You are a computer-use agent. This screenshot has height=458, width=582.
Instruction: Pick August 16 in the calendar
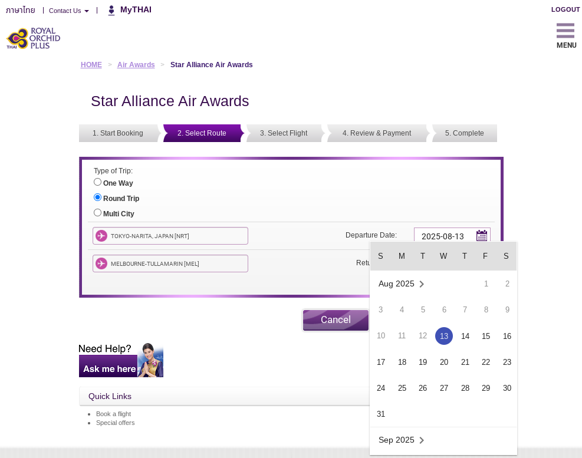coord(507,336)
